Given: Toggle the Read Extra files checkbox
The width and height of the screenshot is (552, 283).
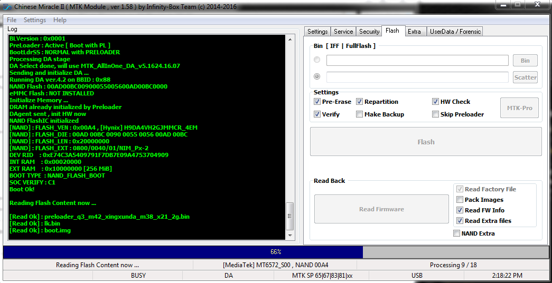Looking at the screenshot, I should click(x=460, y=221).
